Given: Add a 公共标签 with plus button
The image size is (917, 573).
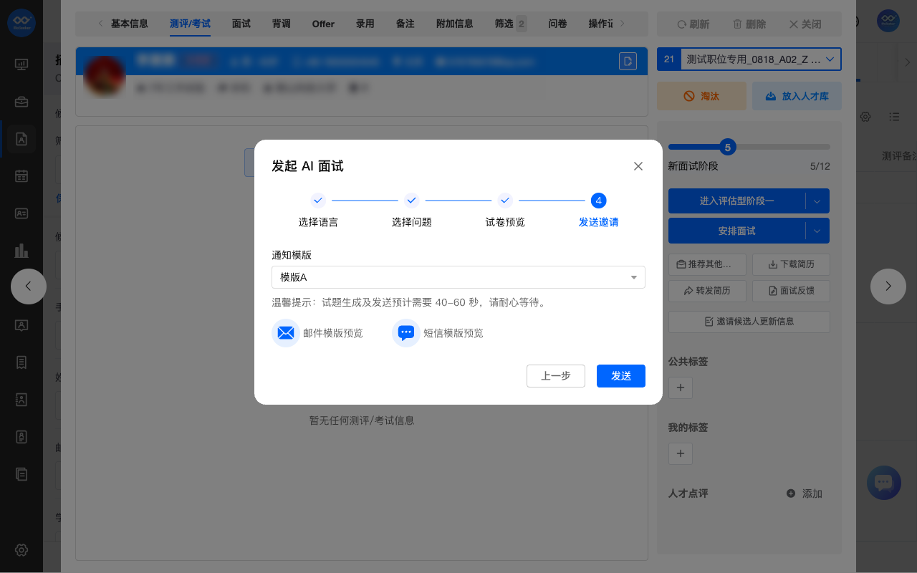Looking at the screenshot, I should (x=681, y=387).
